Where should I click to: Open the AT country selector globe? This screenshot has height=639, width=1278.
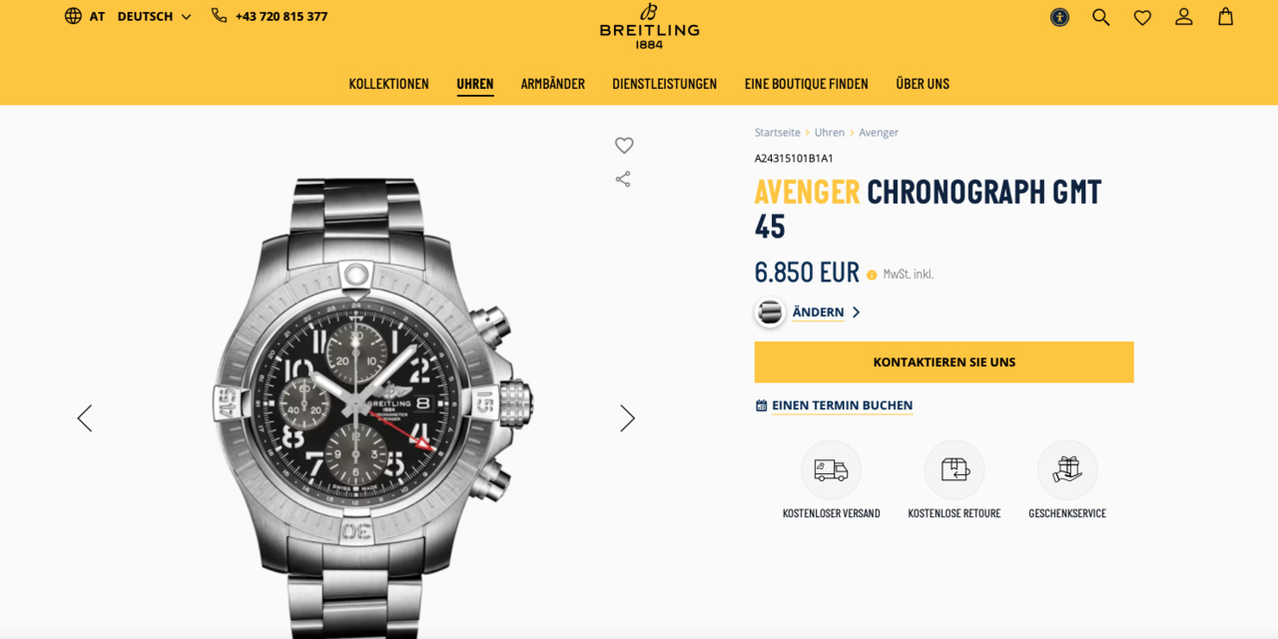click(85, 16)
